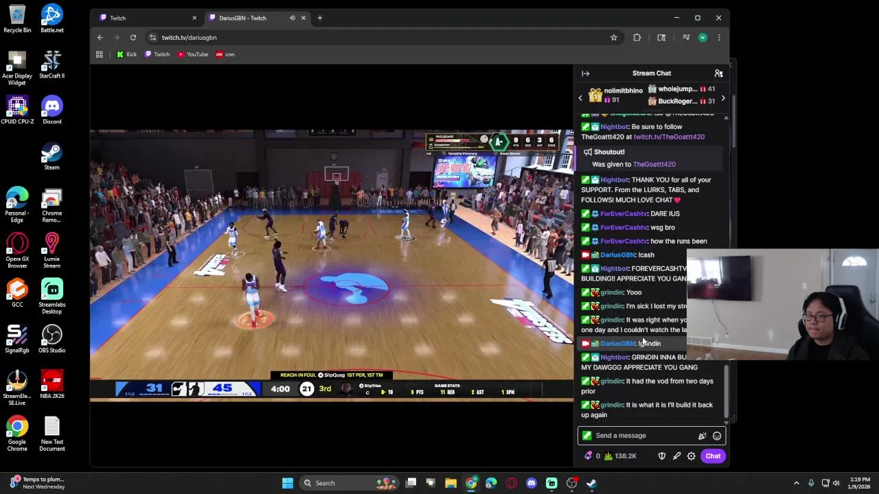Show next gift leaderboard entries

pyautogui.click(x=722, y=99)
